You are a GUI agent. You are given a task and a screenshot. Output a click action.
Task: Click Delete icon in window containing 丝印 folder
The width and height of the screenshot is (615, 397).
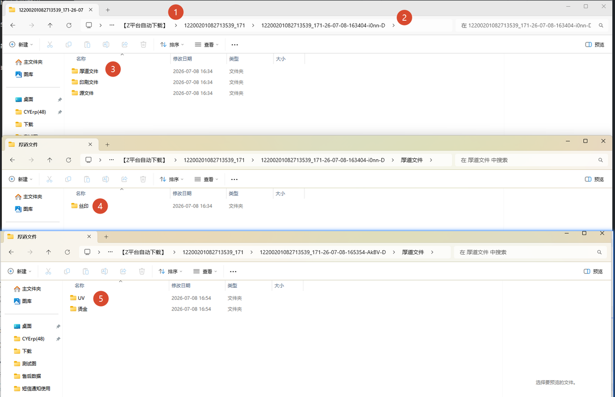tap(143, 179)
